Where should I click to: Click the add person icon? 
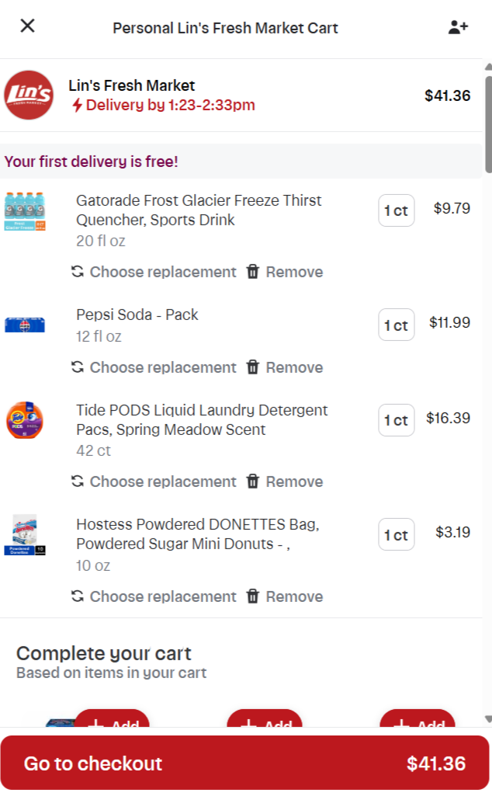(458, 27)
